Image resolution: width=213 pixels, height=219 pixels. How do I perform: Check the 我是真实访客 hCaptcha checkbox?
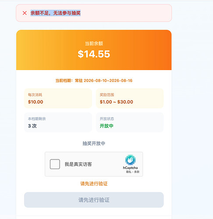(55, 164)
